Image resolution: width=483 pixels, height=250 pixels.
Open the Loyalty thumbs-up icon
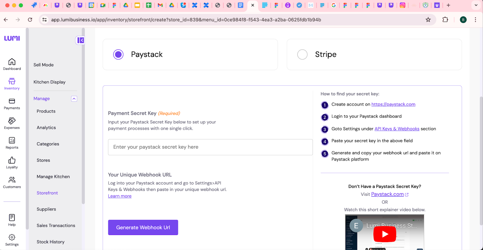12,160
